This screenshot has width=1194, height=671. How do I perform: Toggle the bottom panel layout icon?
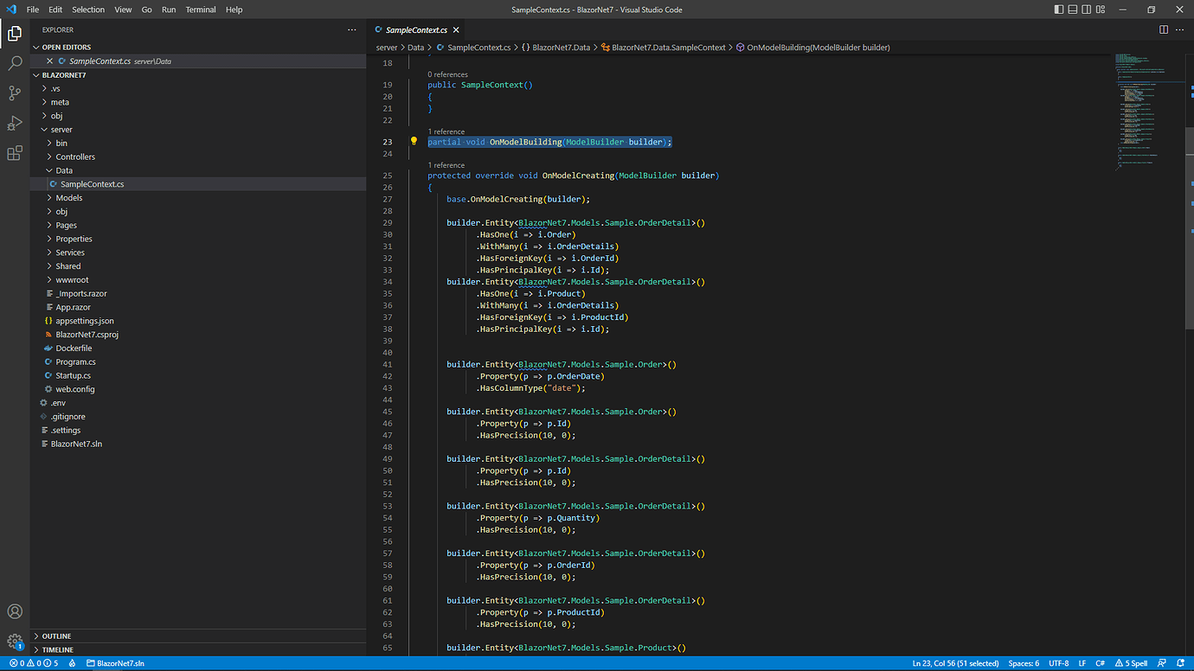1074,10
